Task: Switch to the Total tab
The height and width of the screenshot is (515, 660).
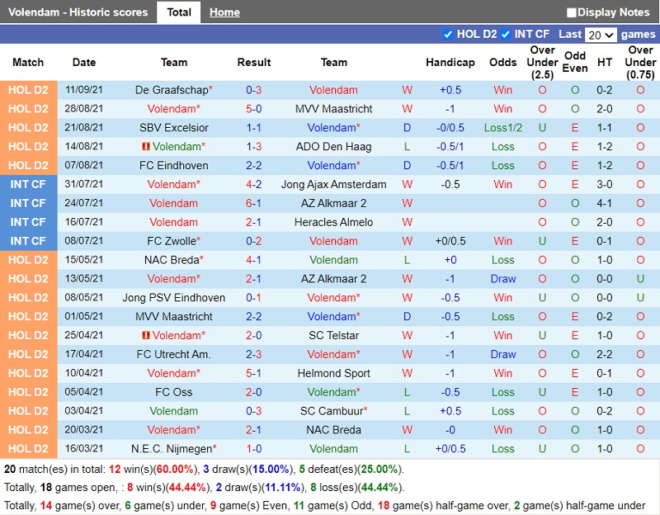Action: [179, 12]
